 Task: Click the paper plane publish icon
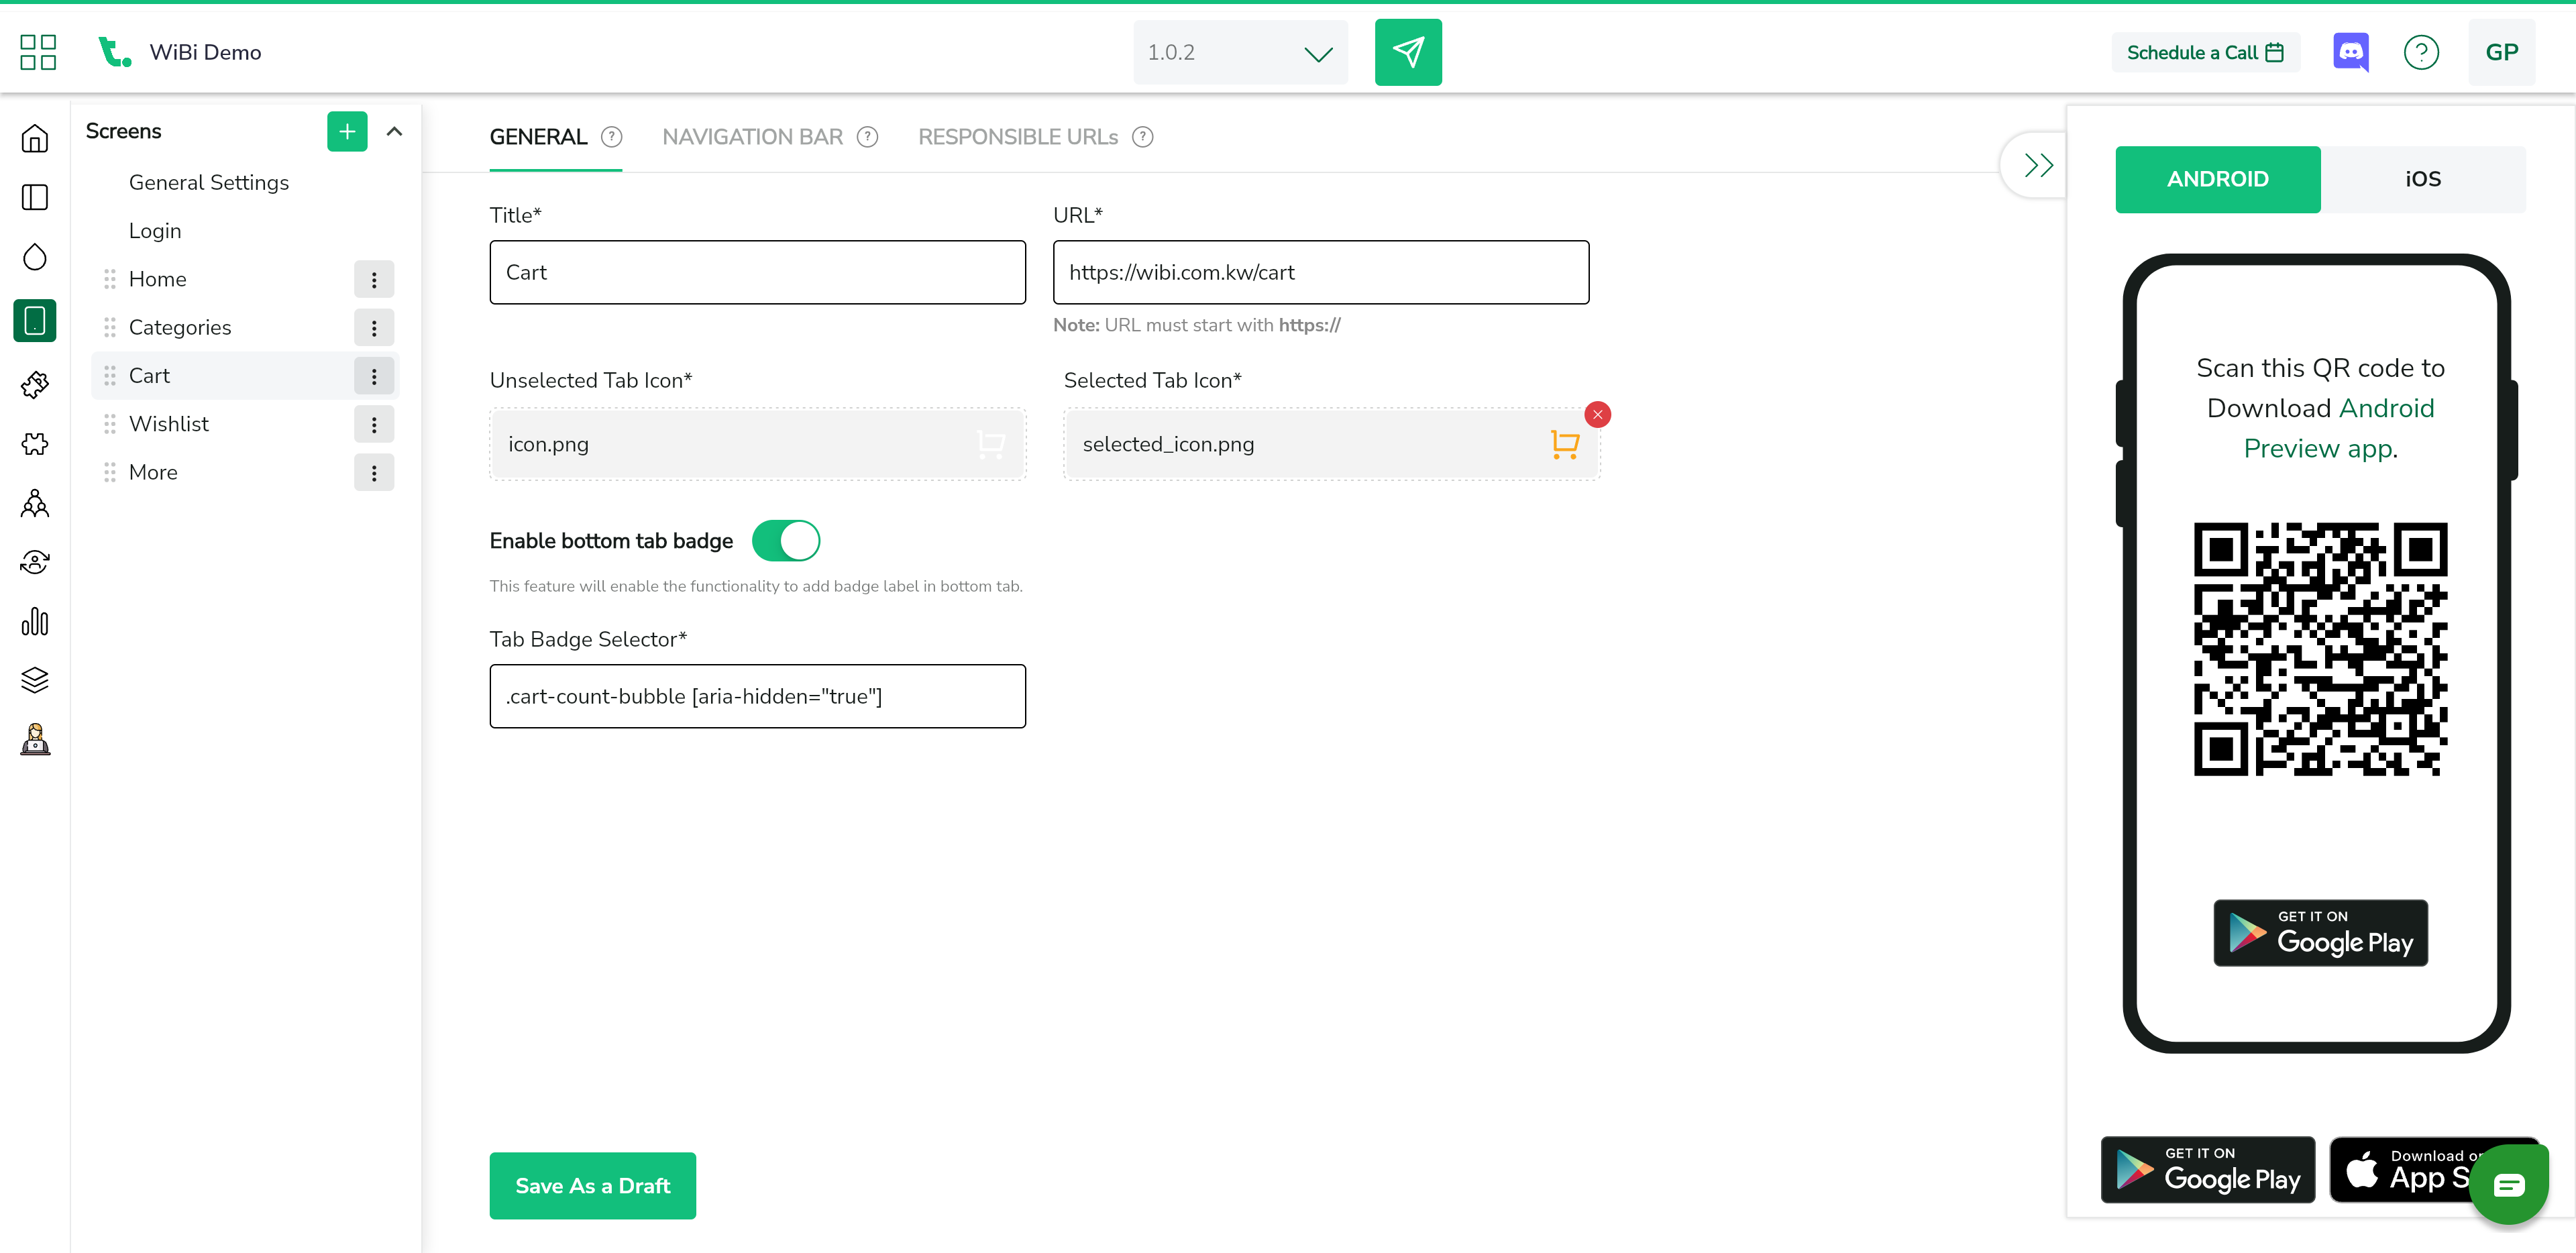point(1407,52)
